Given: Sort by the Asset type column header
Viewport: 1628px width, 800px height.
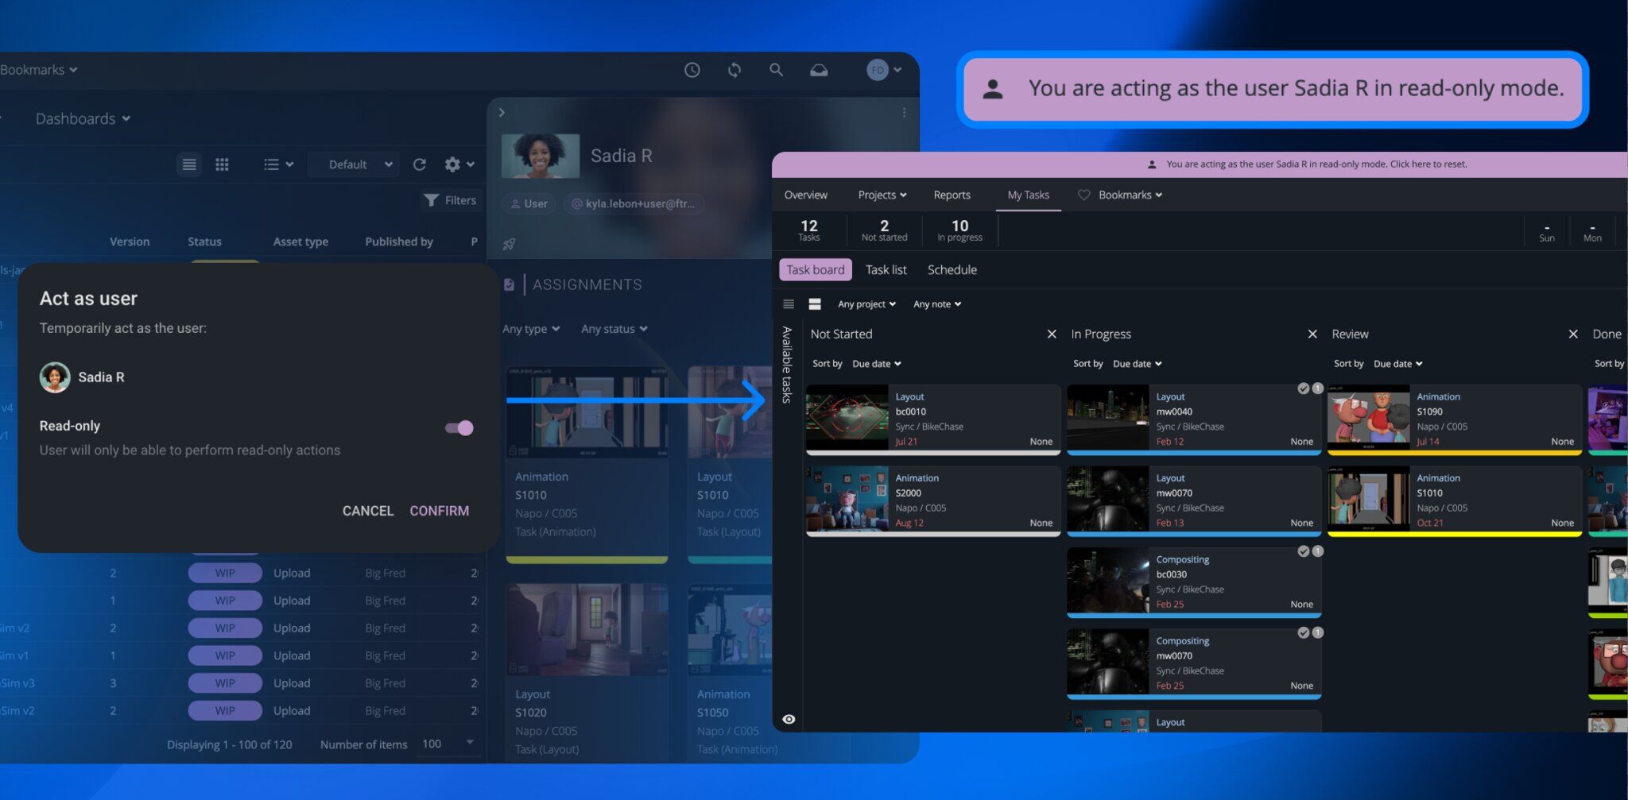Looking at the screenshot, I should (x=300, y=242).
